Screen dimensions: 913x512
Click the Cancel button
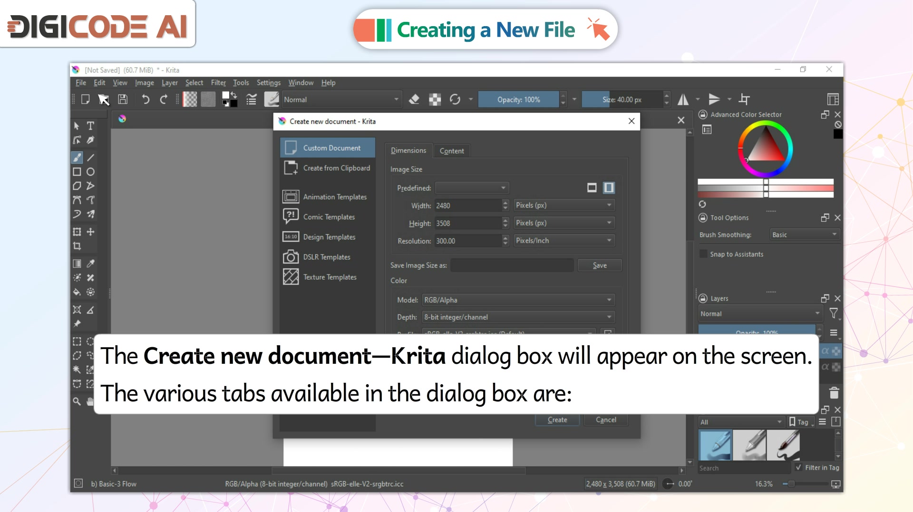[606, 420]
